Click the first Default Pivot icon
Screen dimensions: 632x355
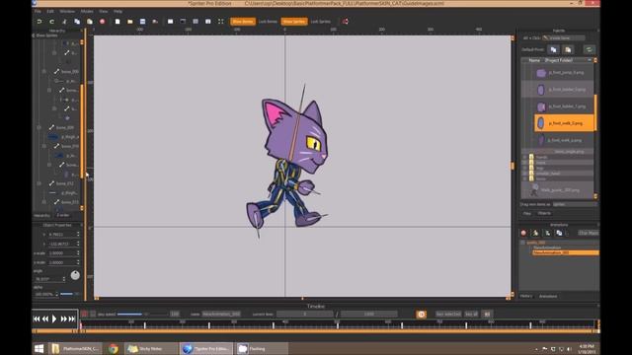click(553, 49)
